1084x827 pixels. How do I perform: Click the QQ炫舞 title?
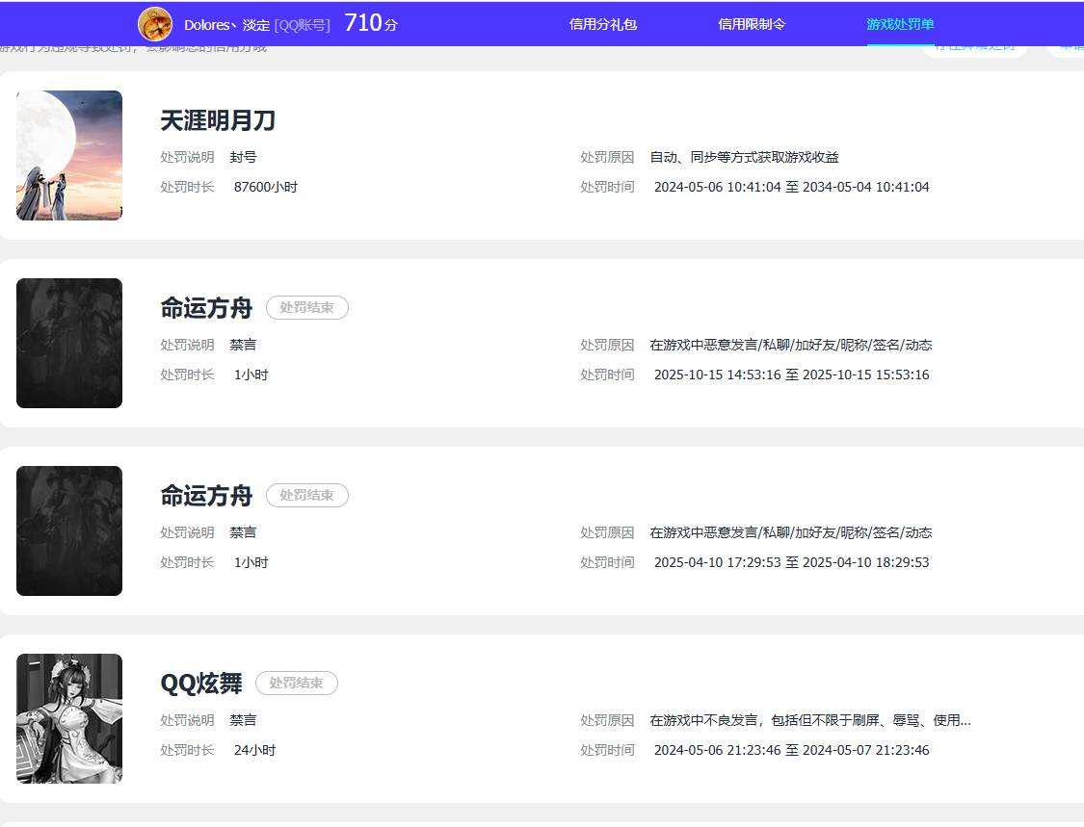click(201, 684)
